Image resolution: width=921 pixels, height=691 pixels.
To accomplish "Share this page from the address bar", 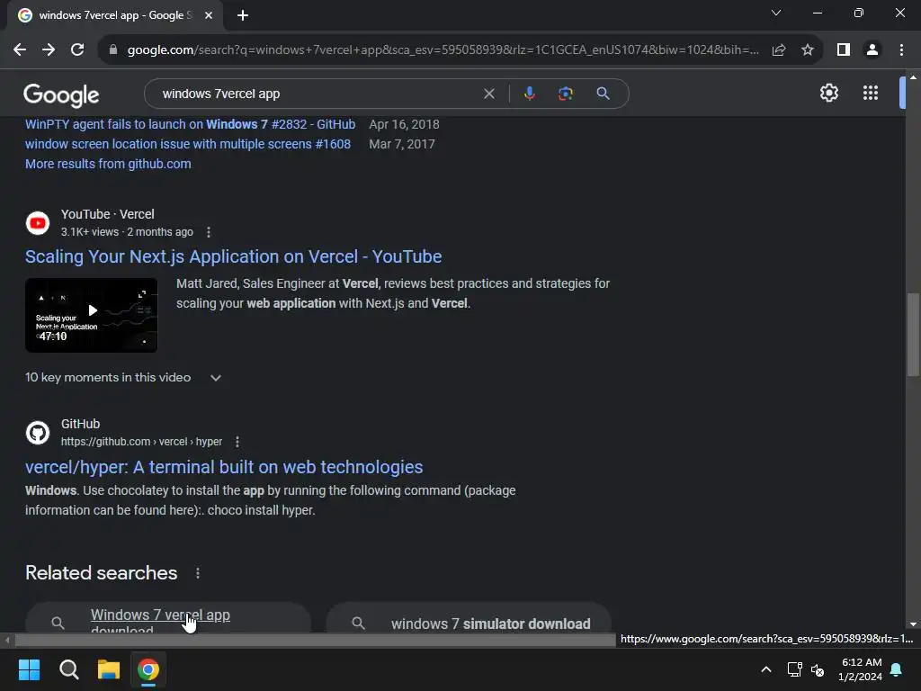I will click(779, 50).
